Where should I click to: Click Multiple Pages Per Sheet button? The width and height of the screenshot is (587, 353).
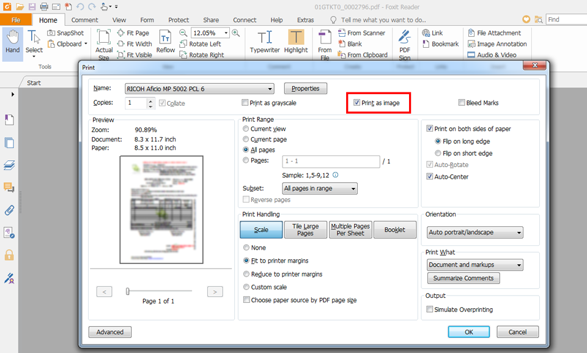(x=350, y=229)
